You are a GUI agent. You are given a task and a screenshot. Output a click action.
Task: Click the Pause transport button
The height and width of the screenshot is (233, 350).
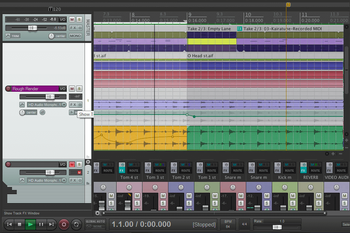[x=41, y=224]
